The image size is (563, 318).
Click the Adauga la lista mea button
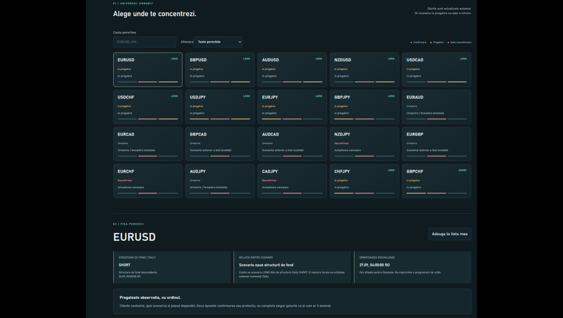point(449,234)
